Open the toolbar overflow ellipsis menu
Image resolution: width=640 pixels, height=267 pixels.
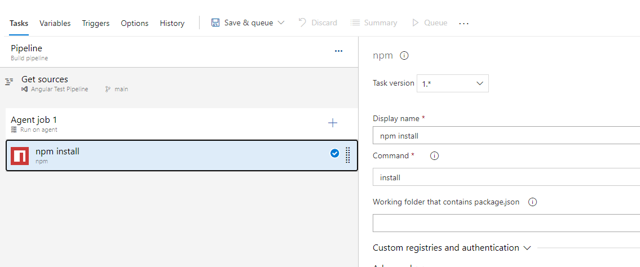pos(464,23)
